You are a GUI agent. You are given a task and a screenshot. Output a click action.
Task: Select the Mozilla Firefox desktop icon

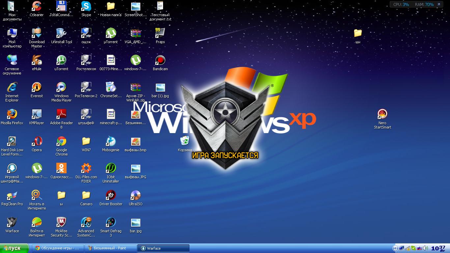click(x=12, y=117)
